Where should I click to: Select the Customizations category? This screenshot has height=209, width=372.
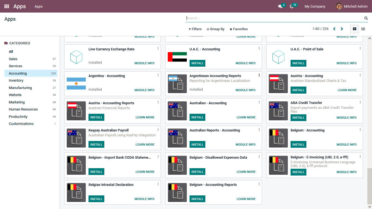click(31, 124)
